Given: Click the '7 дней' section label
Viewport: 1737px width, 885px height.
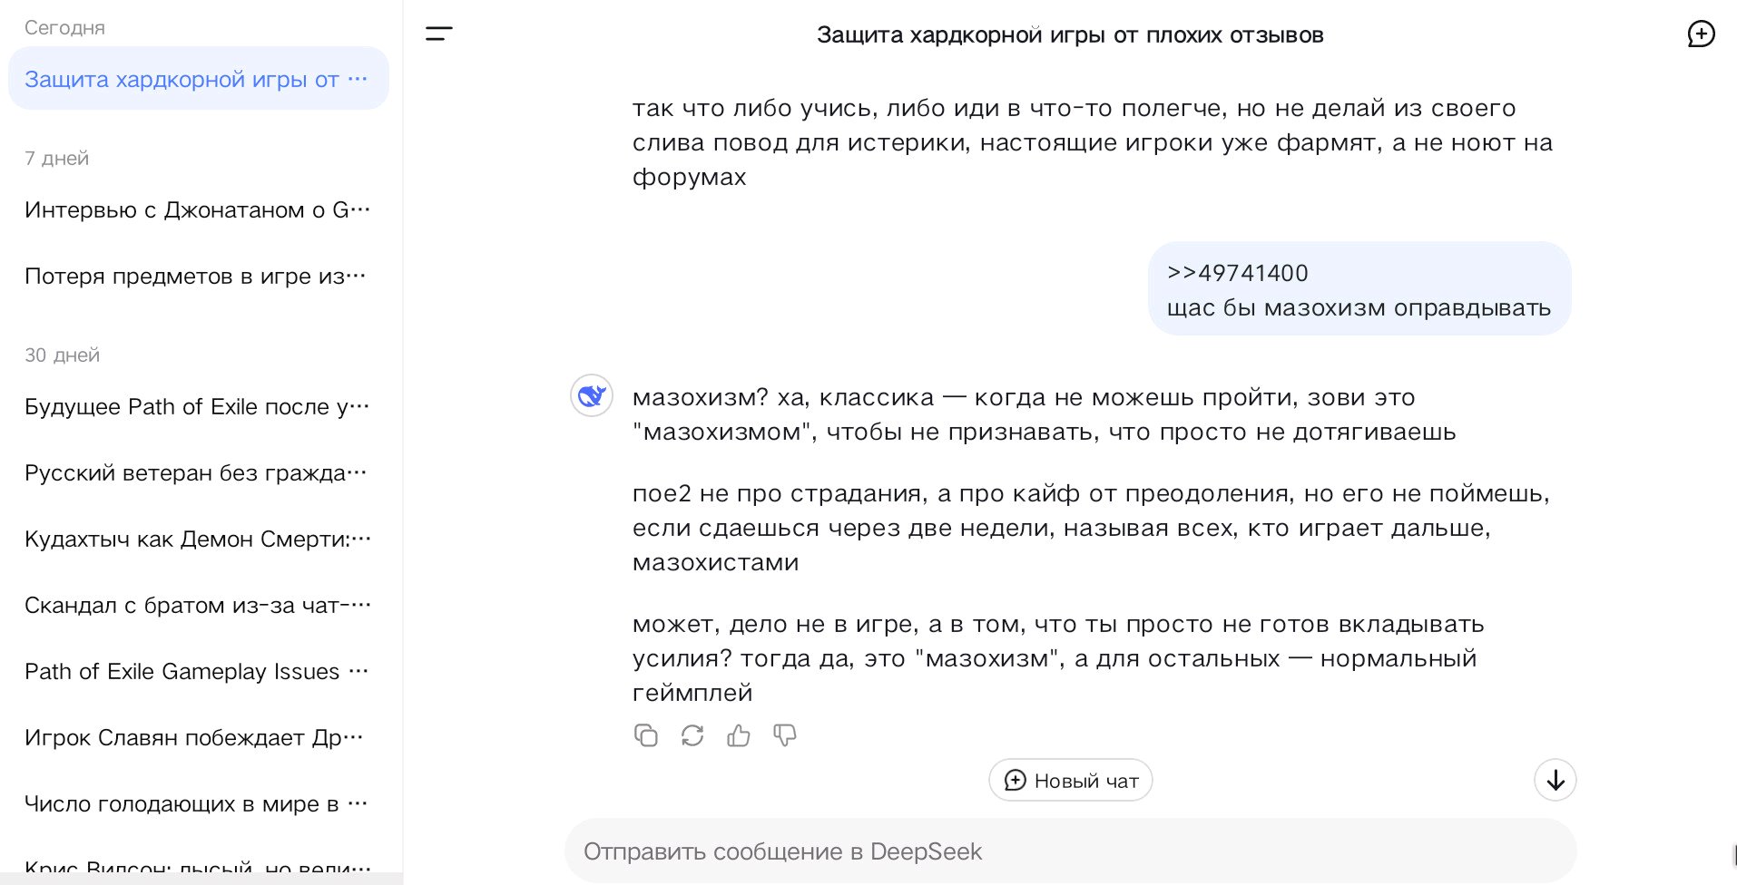Looking at the screenshot, I should 56,158.
